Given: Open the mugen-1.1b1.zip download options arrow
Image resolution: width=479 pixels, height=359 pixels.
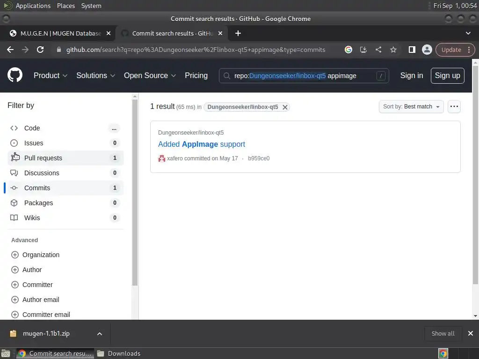Looking at the screenshot, I should point(100,334).
